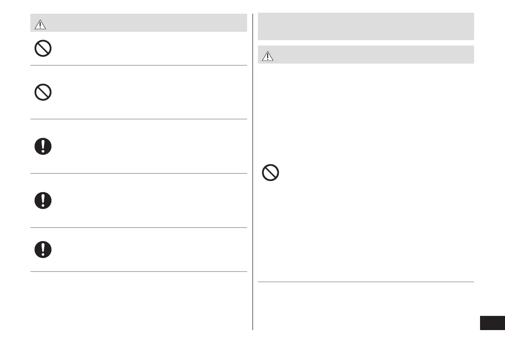Click the prohibition icon in the right column

tap(271, 173)
